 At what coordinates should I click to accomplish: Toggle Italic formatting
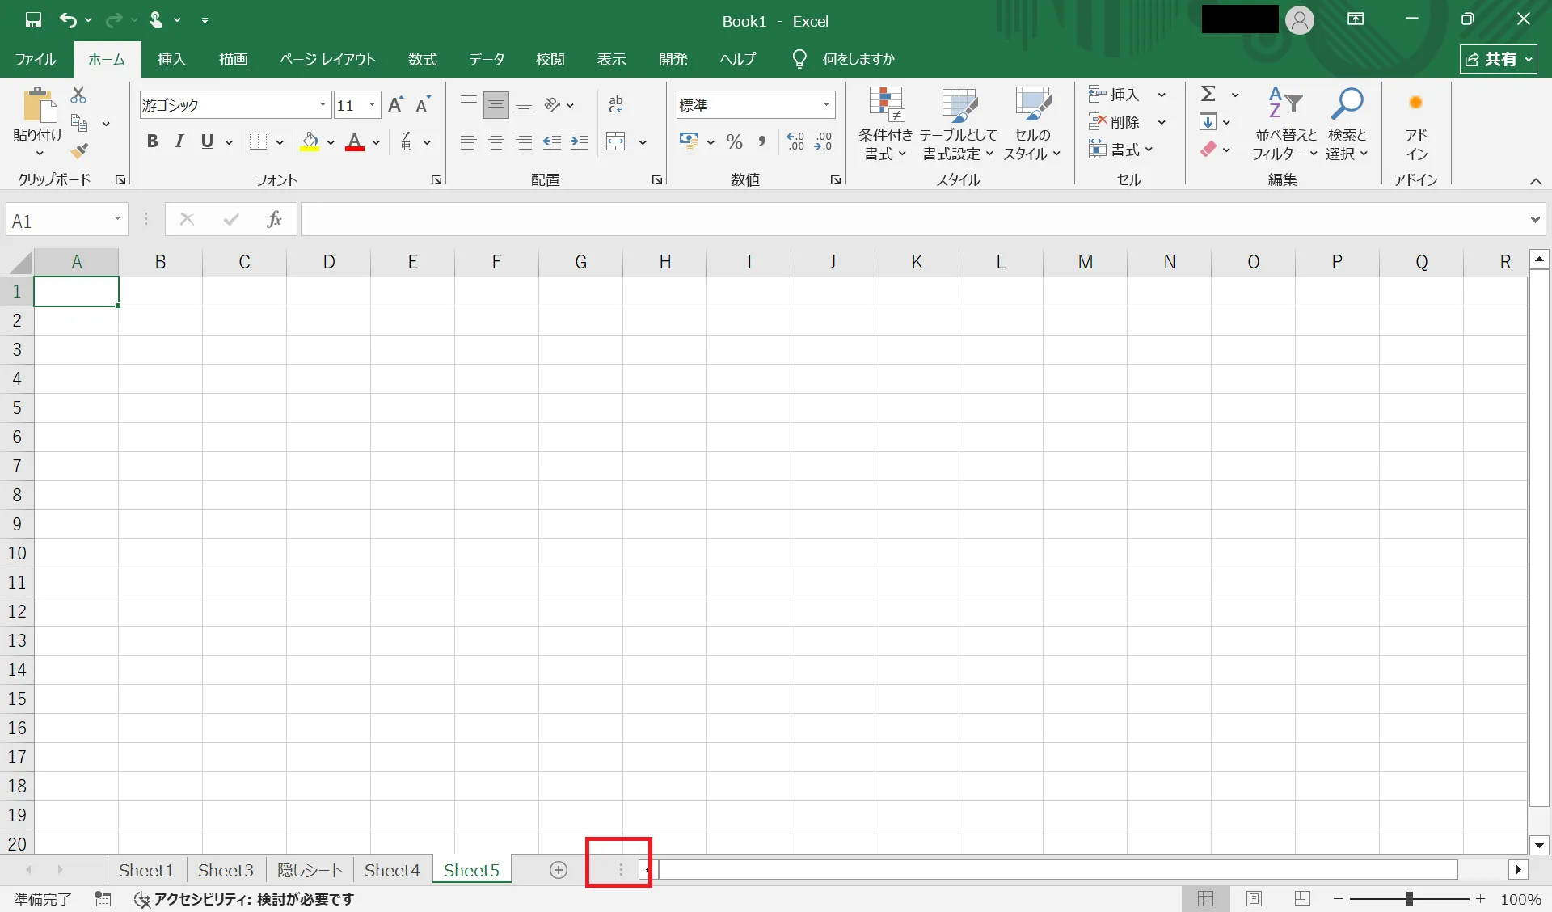(179, 142)
